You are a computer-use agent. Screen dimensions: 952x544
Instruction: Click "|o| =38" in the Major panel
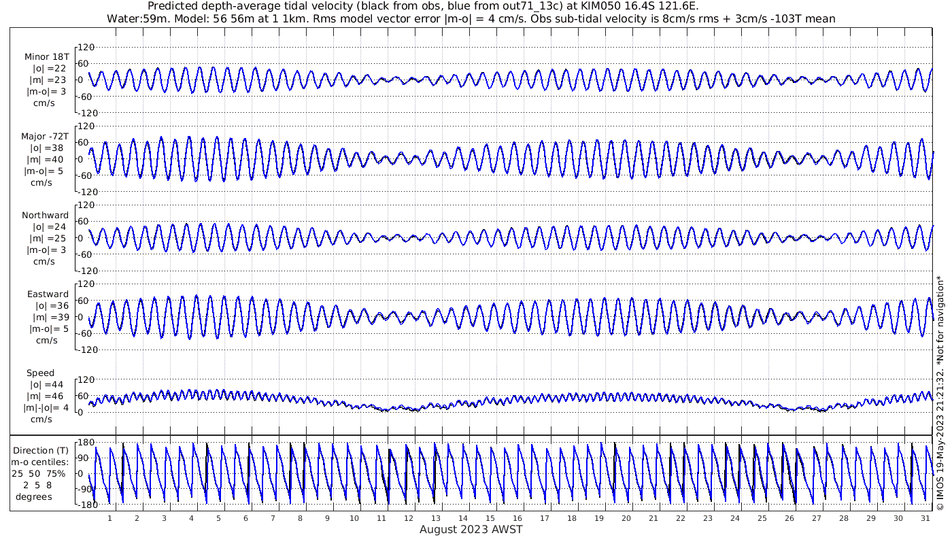(x=46, y=148)
